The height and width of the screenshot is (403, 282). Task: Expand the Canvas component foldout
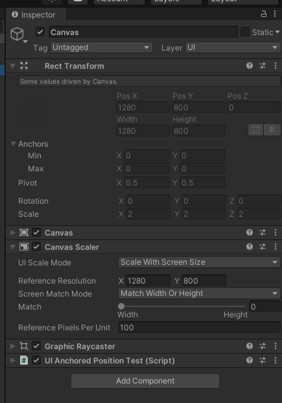12,232
